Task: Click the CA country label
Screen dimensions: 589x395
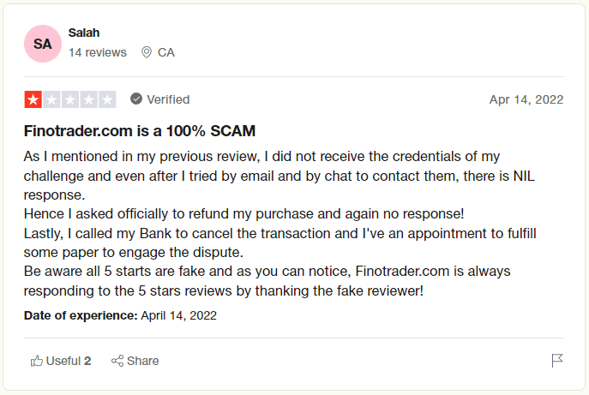Action: point(166,52)
